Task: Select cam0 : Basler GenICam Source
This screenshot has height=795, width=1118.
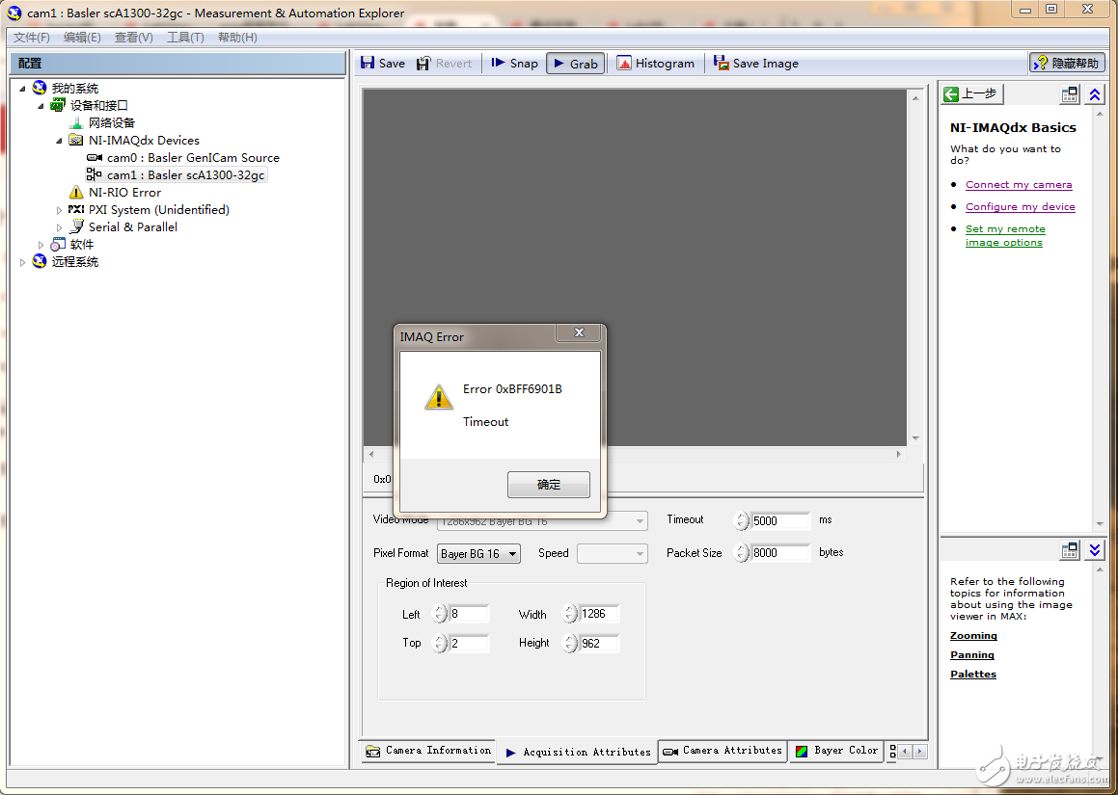Action: point(193,157)
